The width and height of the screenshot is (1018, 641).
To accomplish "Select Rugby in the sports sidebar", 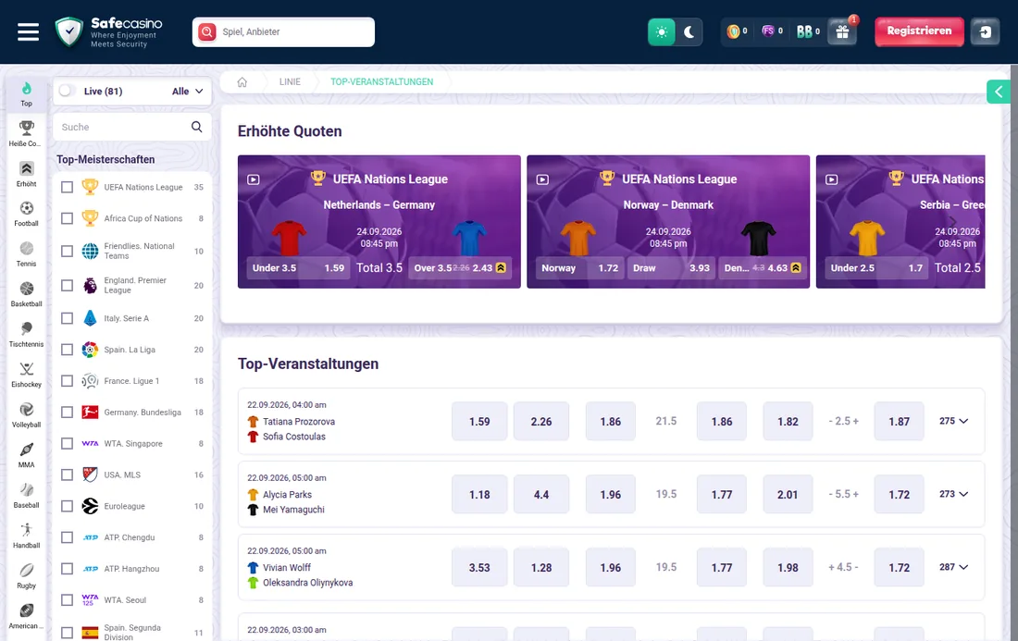I will tap(26, 576).
